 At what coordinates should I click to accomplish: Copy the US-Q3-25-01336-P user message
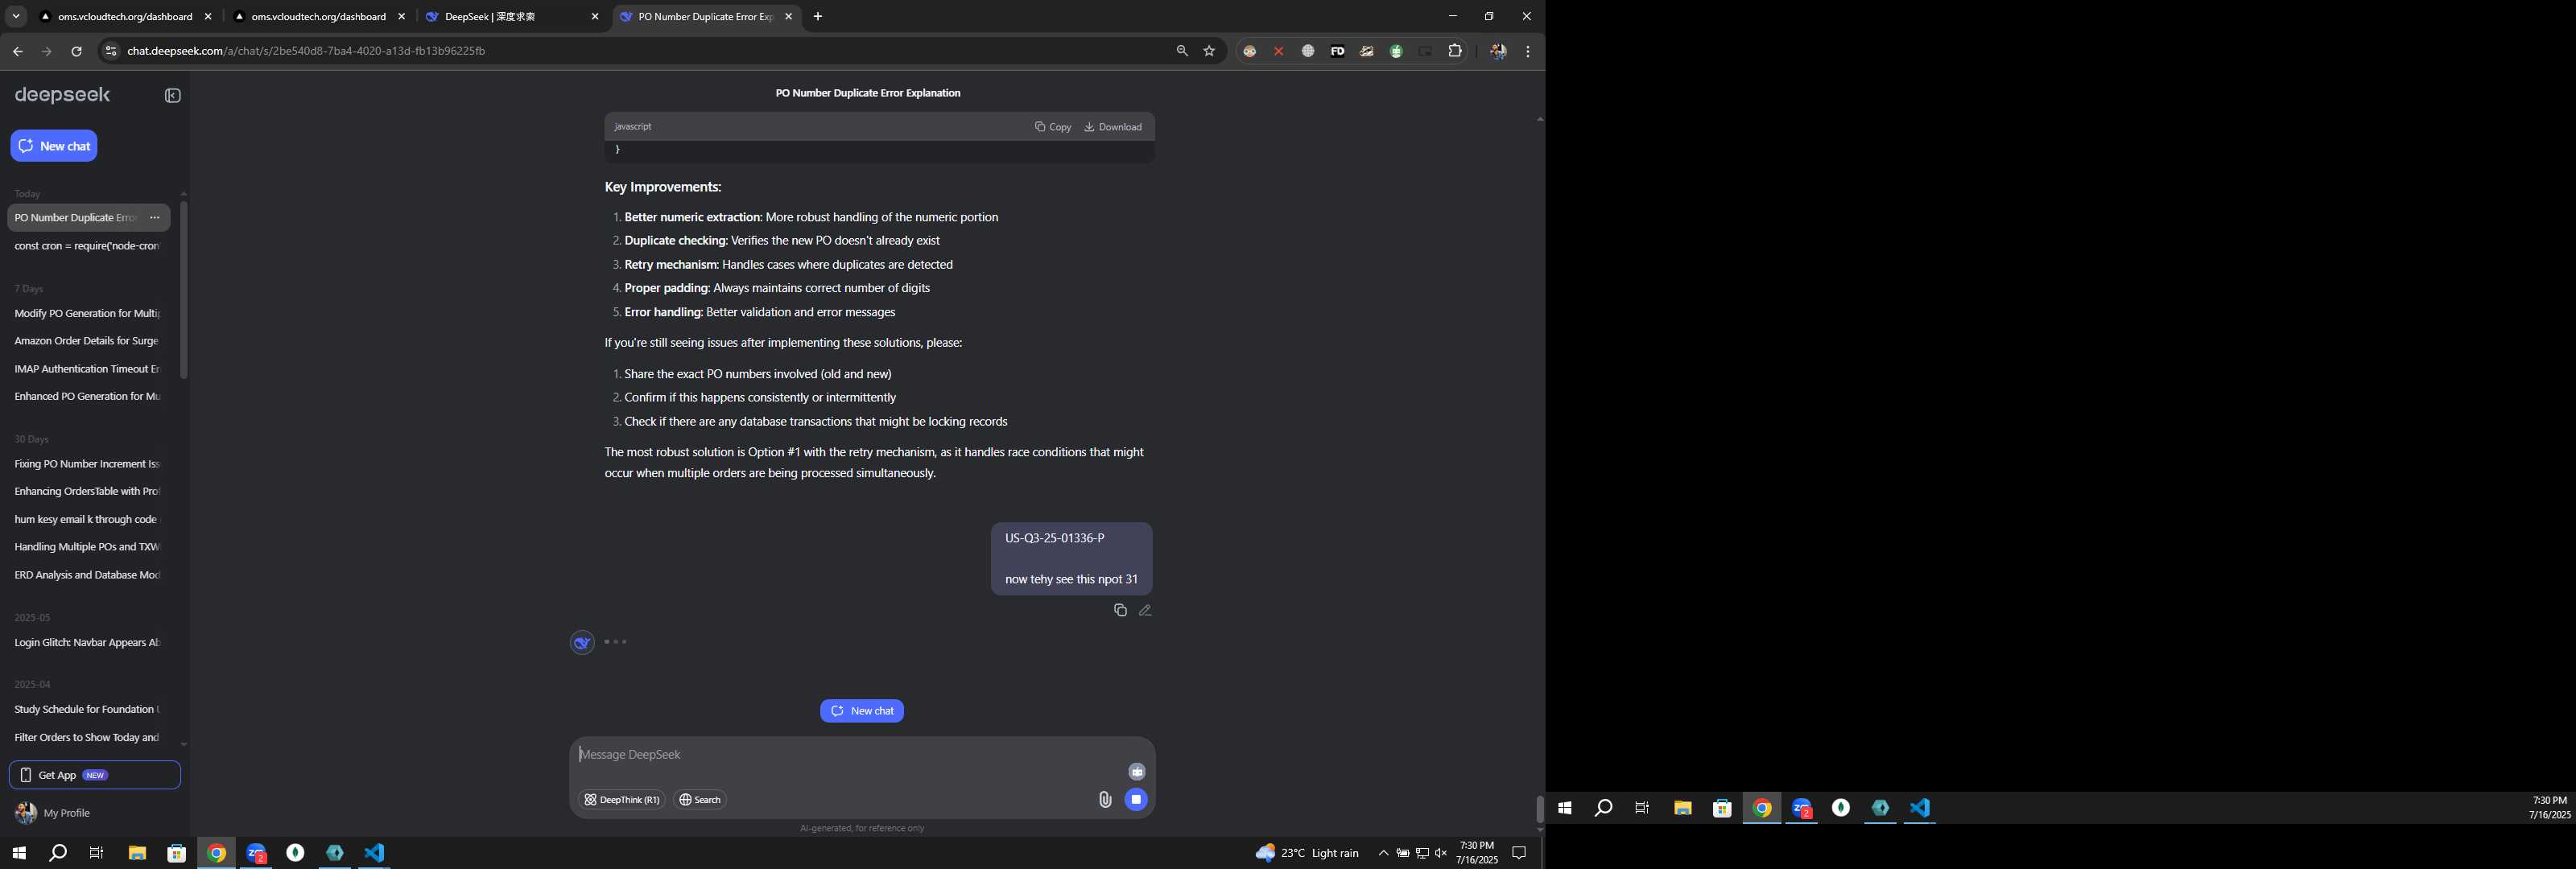tap(1120, 610)
